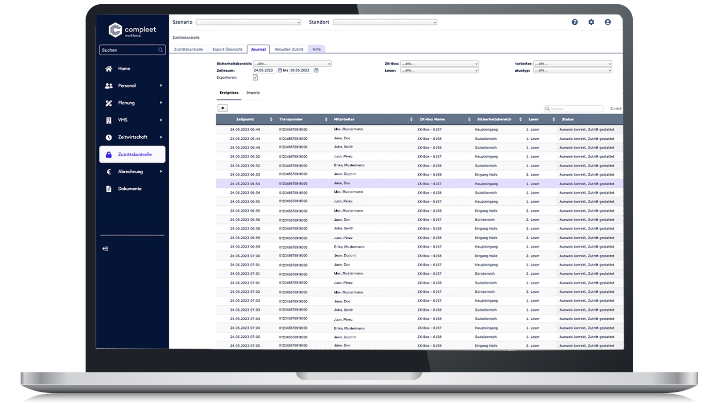Switch to the Export Übersicht tab

(x=227, y=50)
